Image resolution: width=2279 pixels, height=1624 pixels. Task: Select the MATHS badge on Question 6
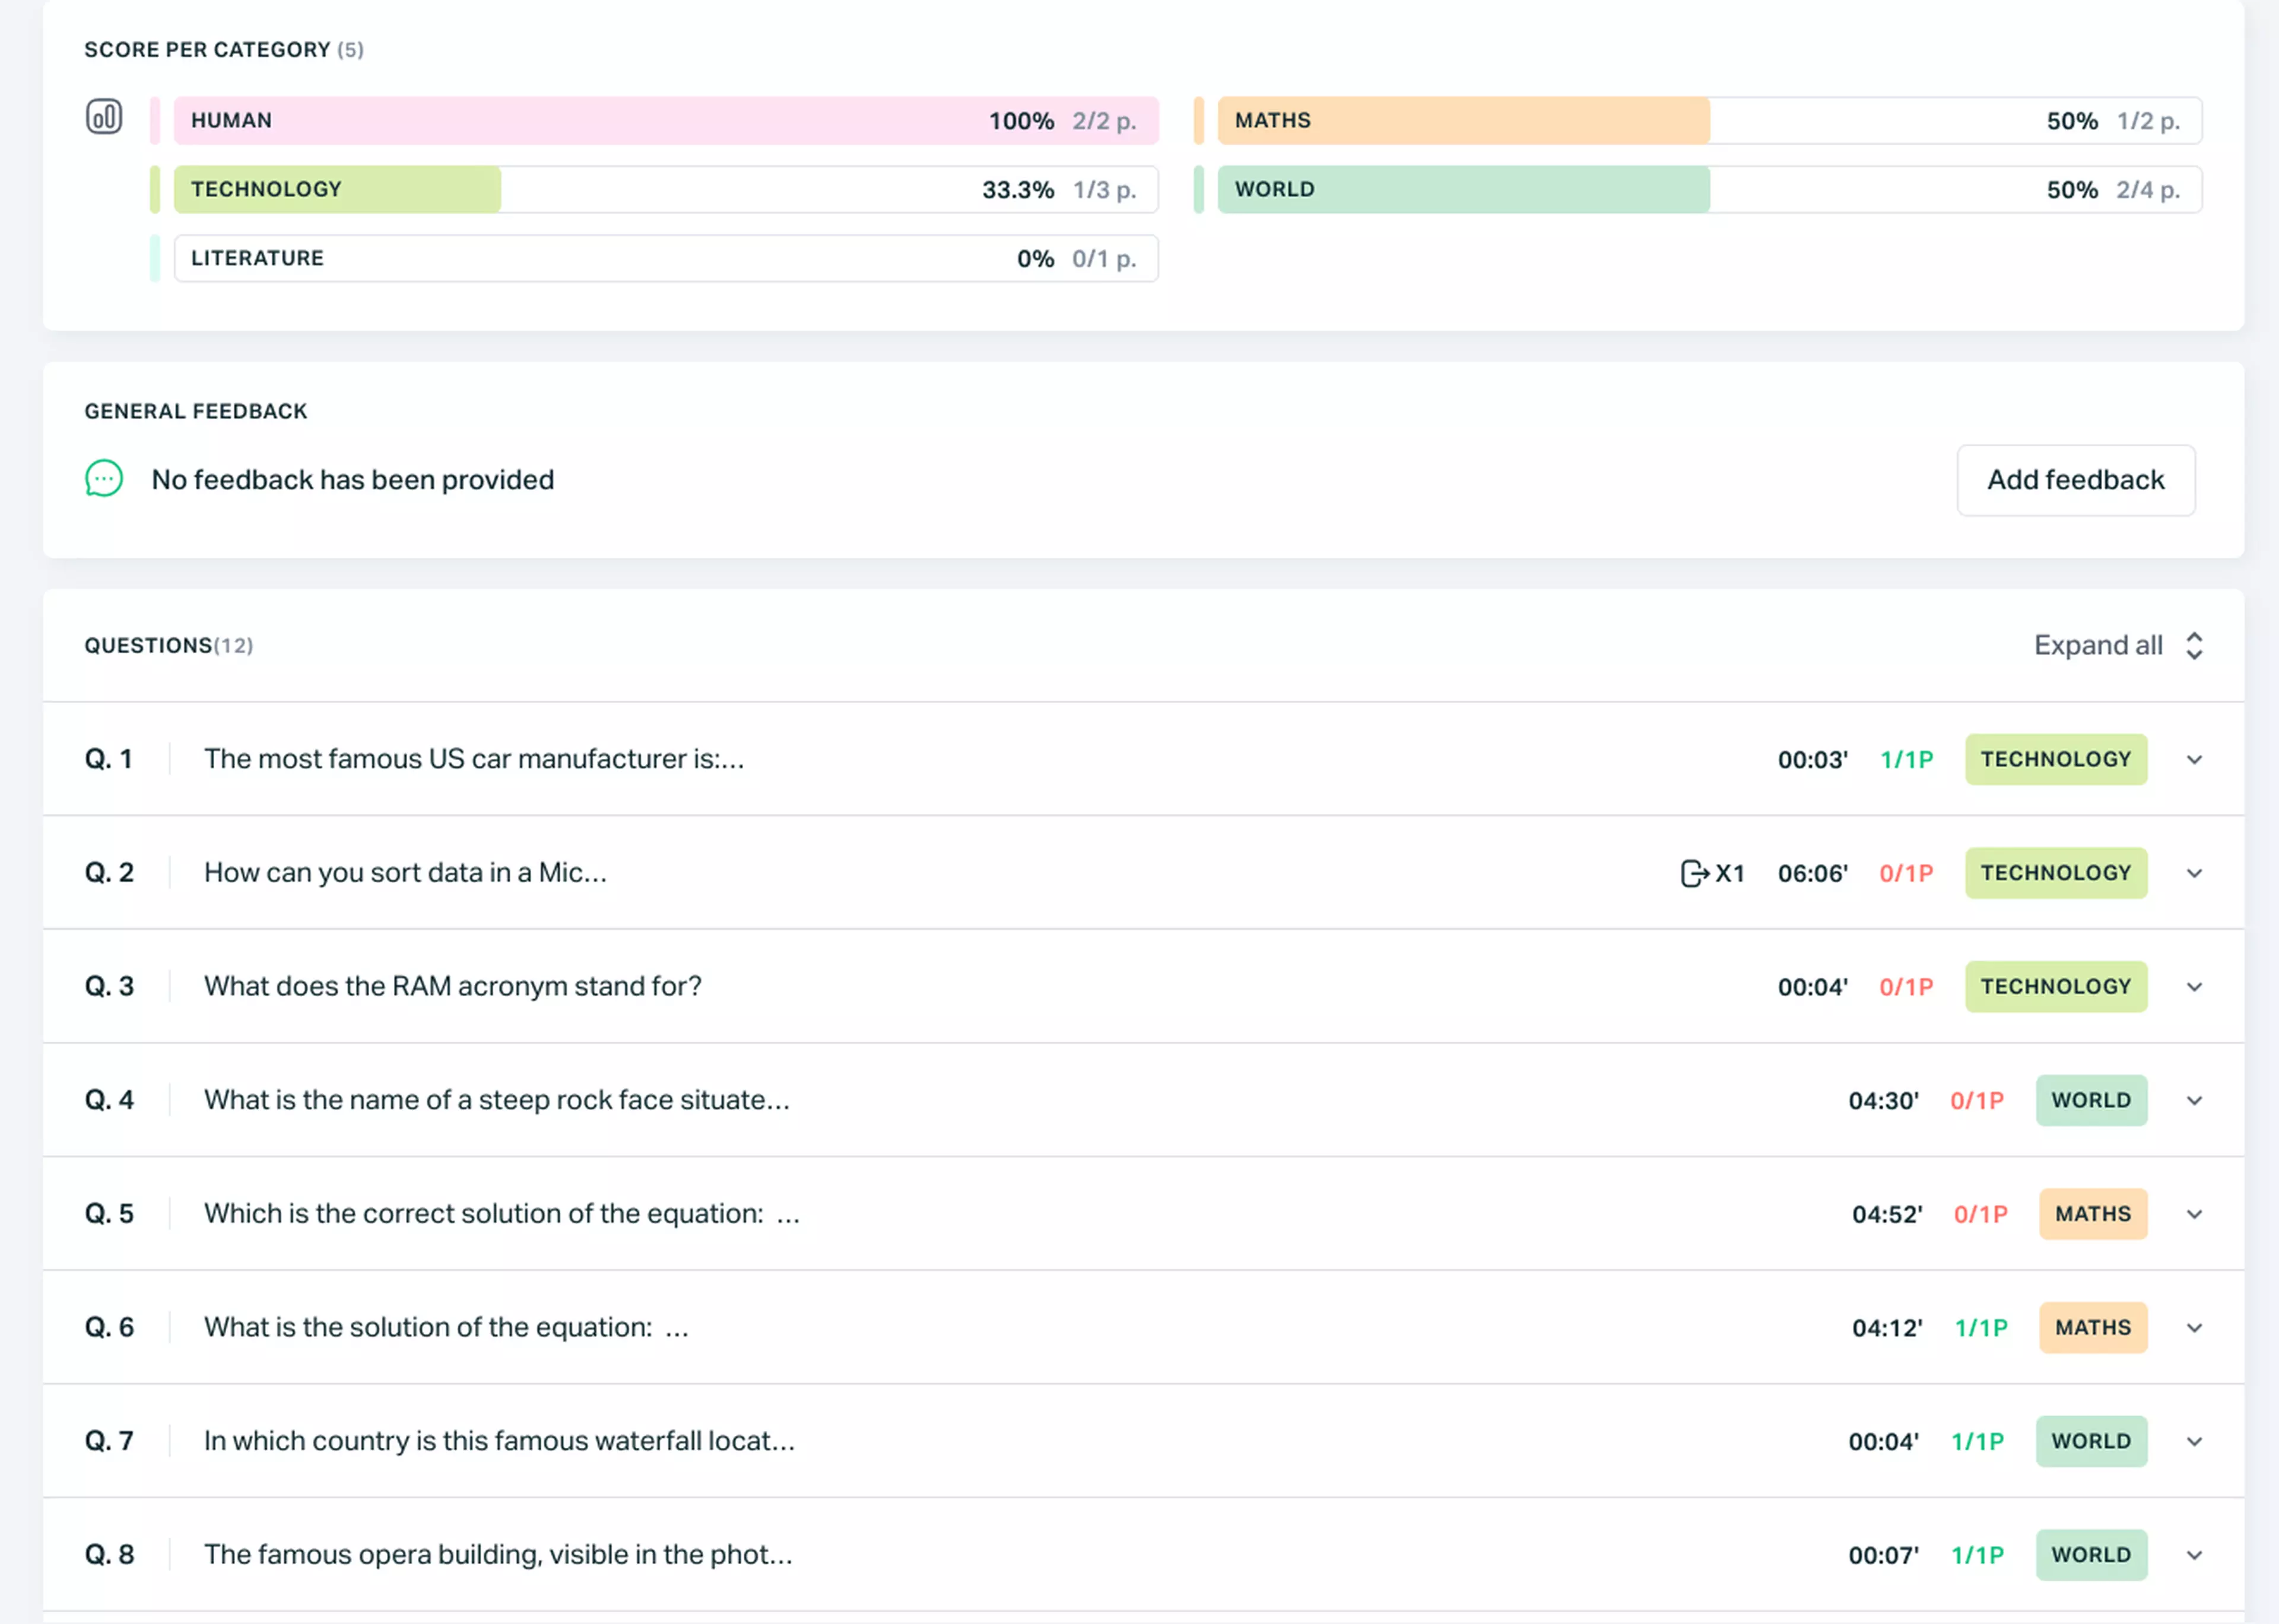[2093, 1327]
